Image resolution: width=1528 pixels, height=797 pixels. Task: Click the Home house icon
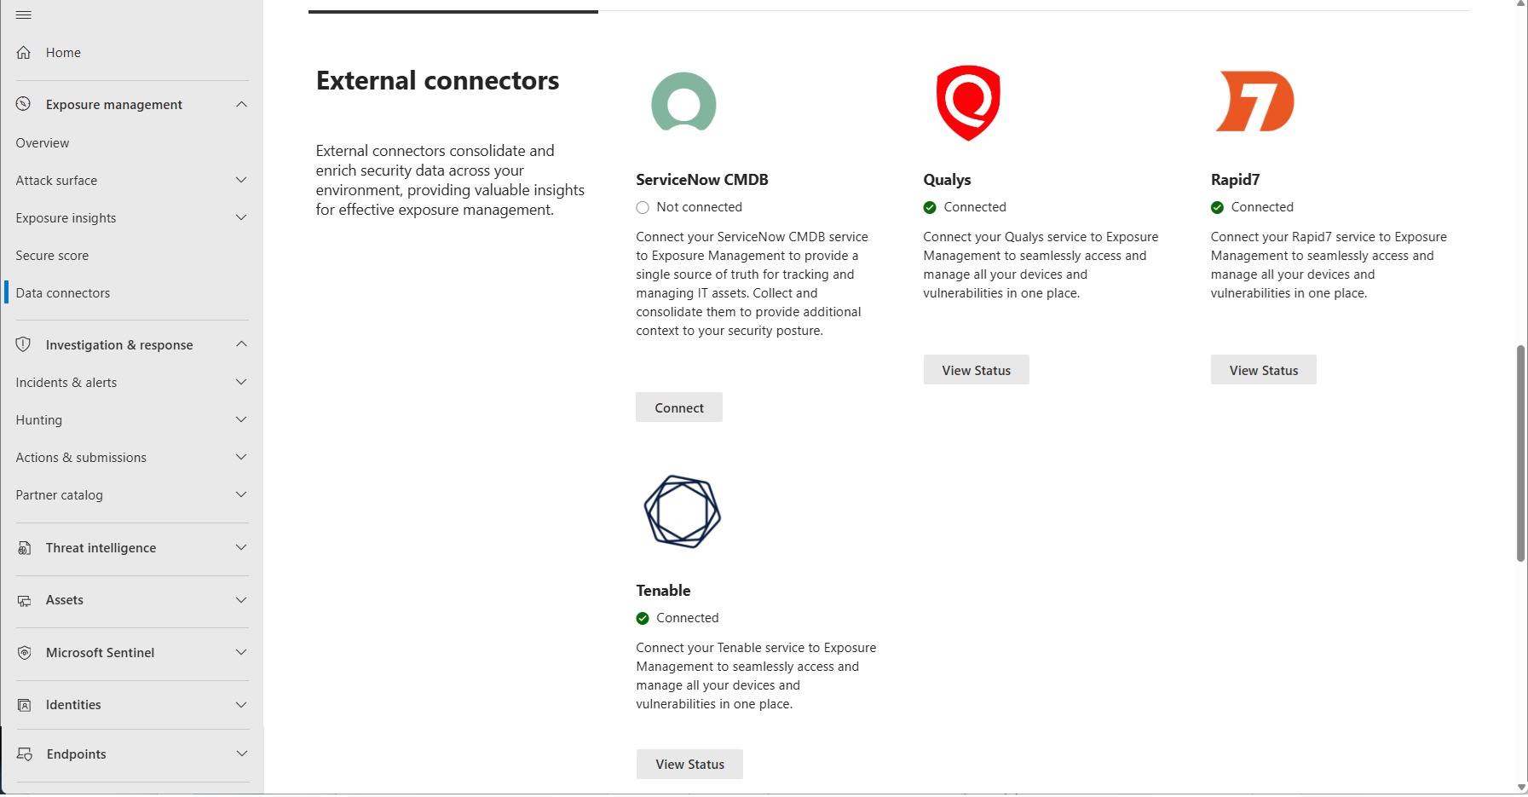tap(24, 53)
